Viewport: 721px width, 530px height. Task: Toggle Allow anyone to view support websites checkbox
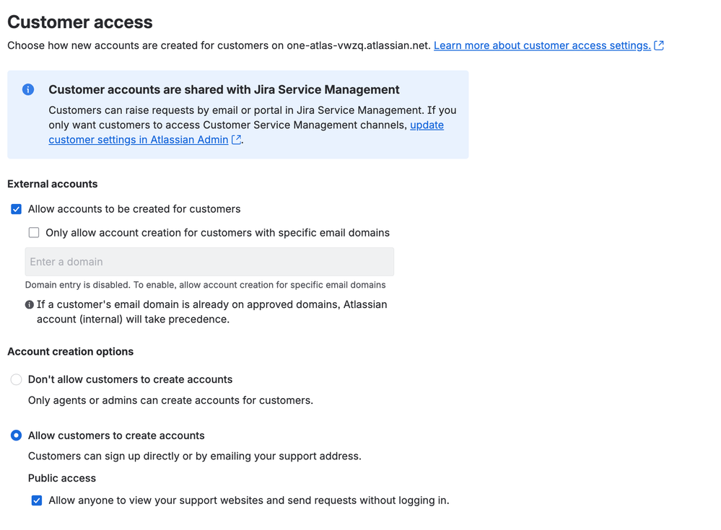pos(37,500)
